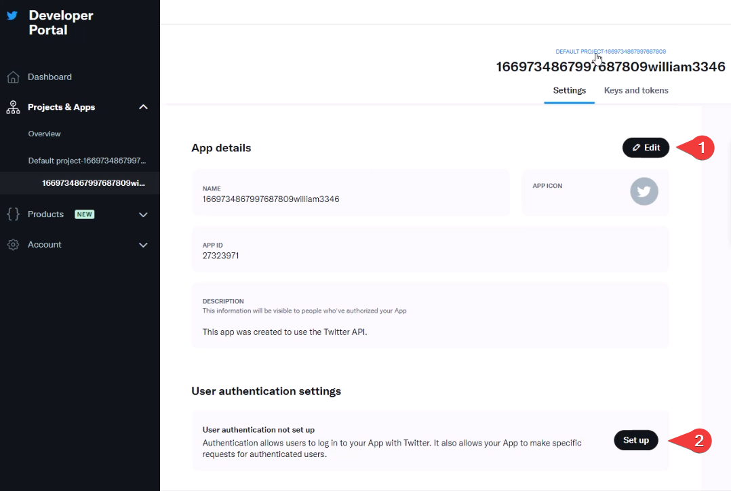Viewport: 731px width, 491px height.
Task: Click description text 'This app was created...'
Action: [284, 332]
